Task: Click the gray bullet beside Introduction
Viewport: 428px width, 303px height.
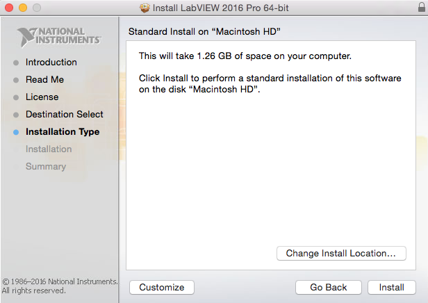Action: (x=16, y=63)
